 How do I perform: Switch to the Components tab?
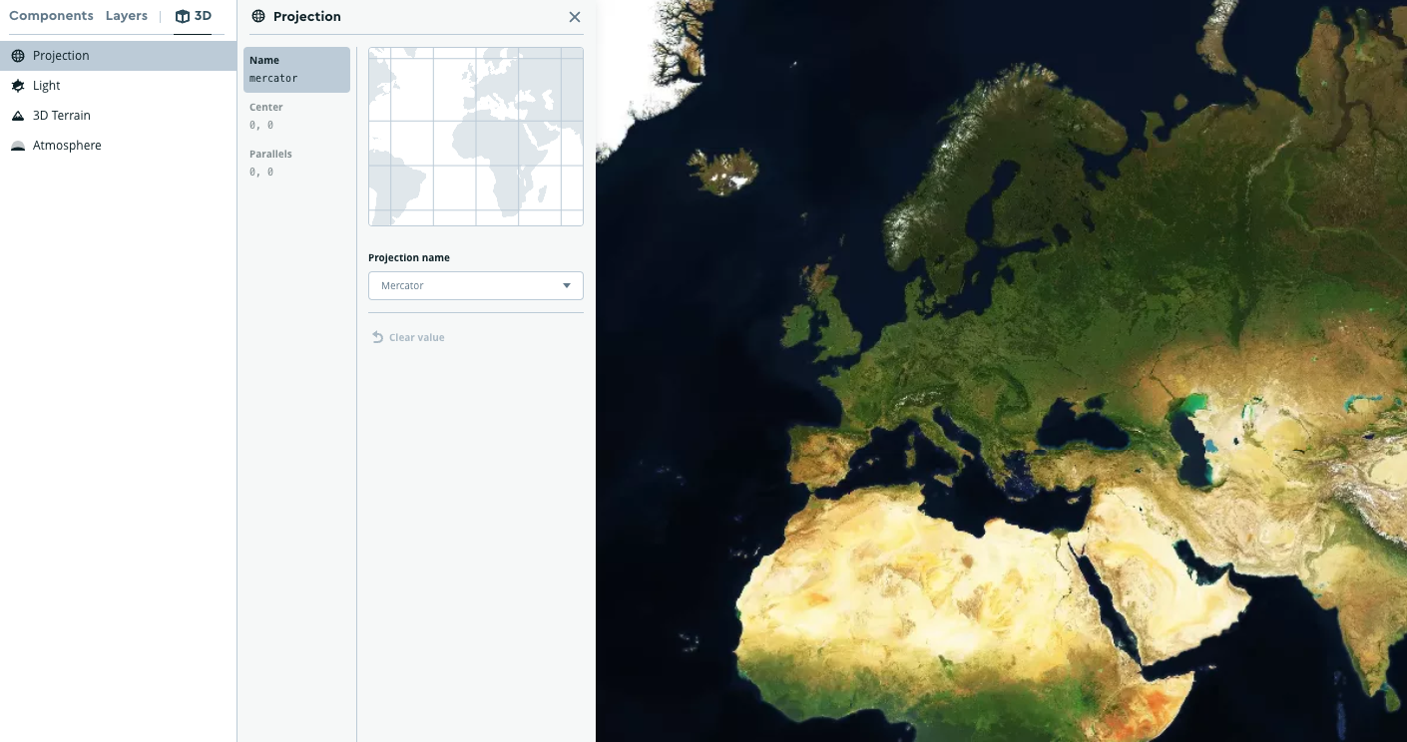point(51,15)
